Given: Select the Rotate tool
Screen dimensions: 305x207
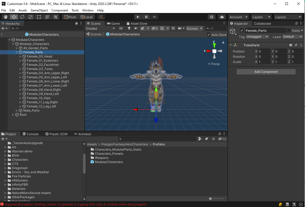Looking at the screenshot, I should pos(22,17).
